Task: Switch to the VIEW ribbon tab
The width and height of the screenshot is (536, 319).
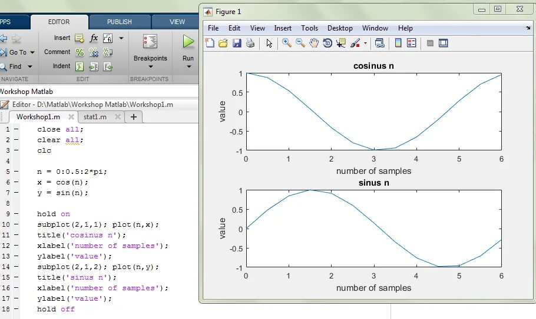Action: tap(177, 22)
